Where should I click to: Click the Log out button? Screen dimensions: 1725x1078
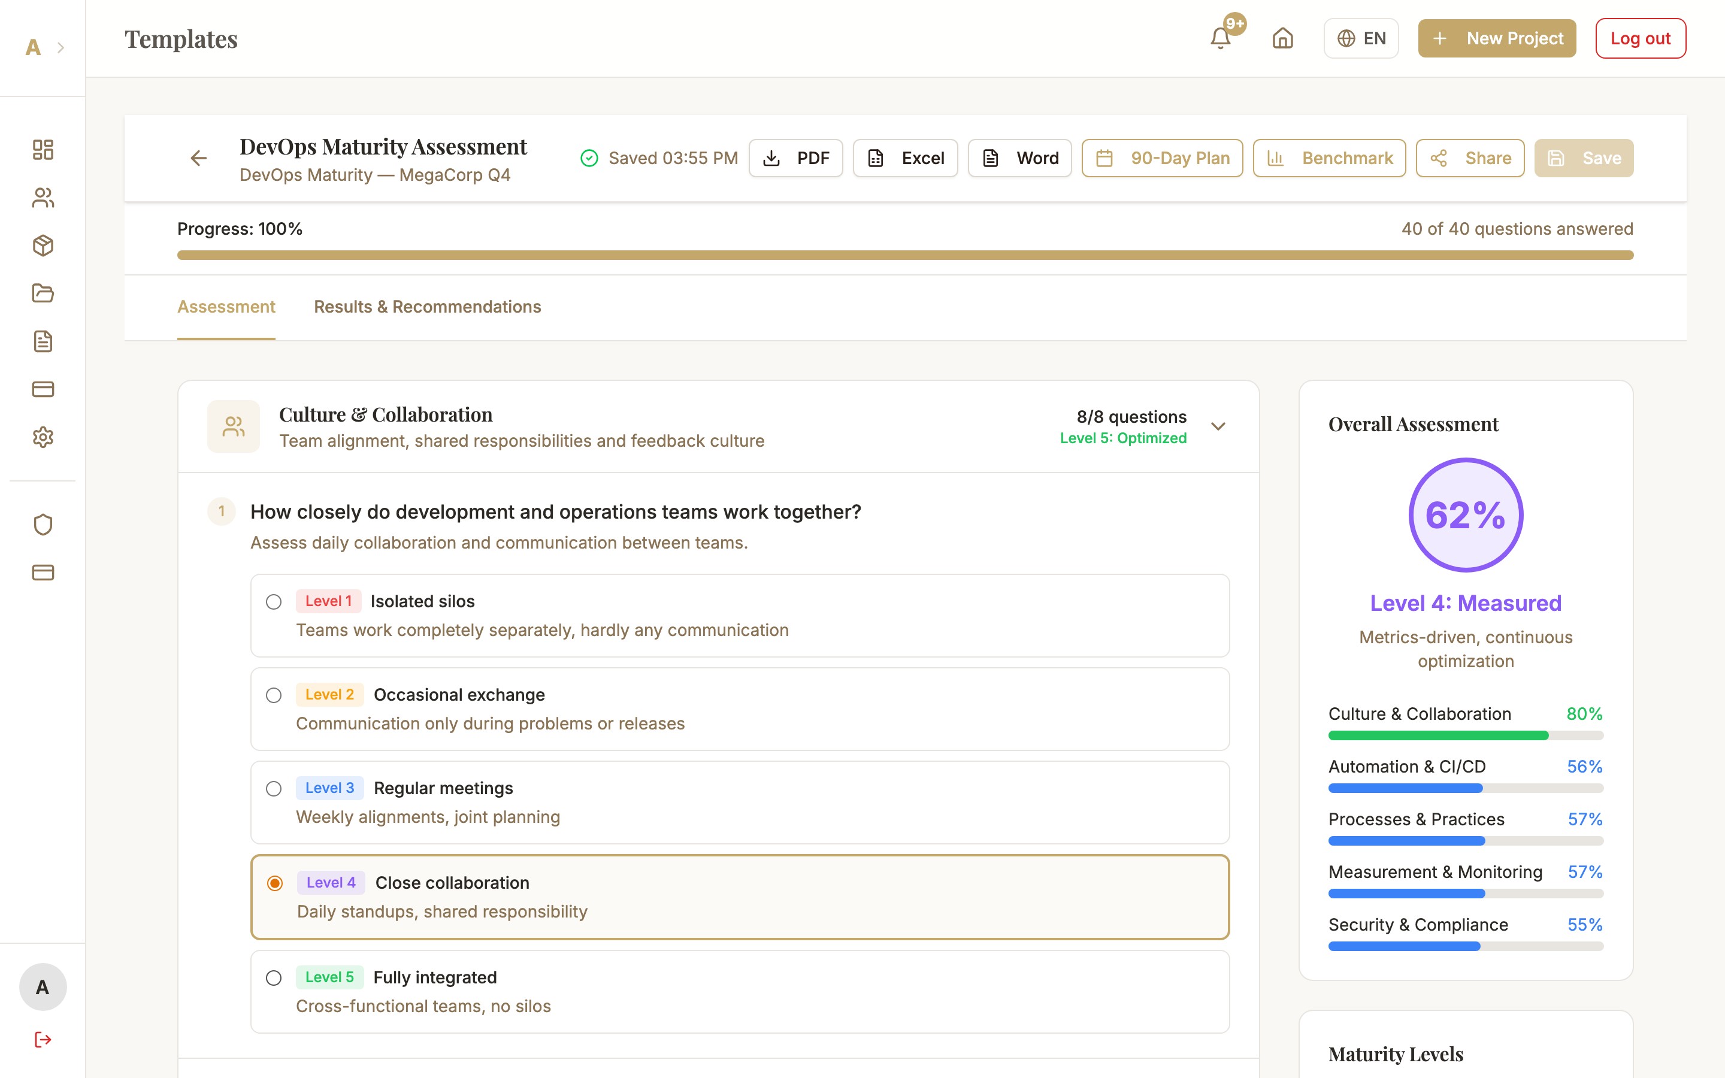coord(1640,38)
